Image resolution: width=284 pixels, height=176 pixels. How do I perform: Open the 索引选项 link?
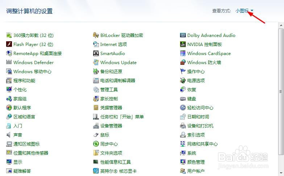coord(196,135)
